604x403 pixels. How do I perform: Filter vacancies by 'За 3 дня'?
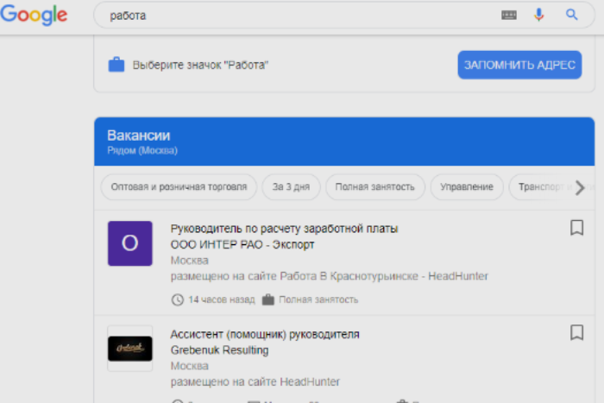293,186
